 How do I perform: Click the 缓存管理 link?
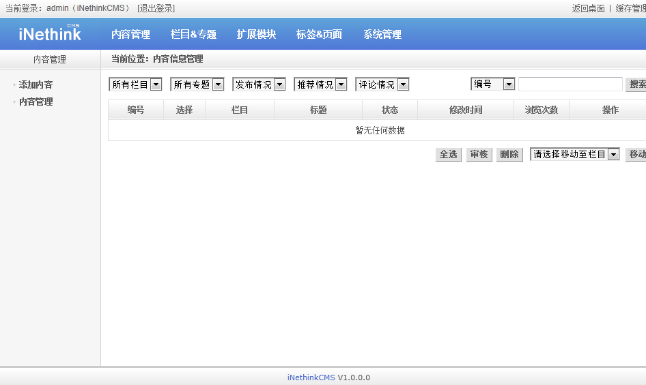click(x=630, y=8)
